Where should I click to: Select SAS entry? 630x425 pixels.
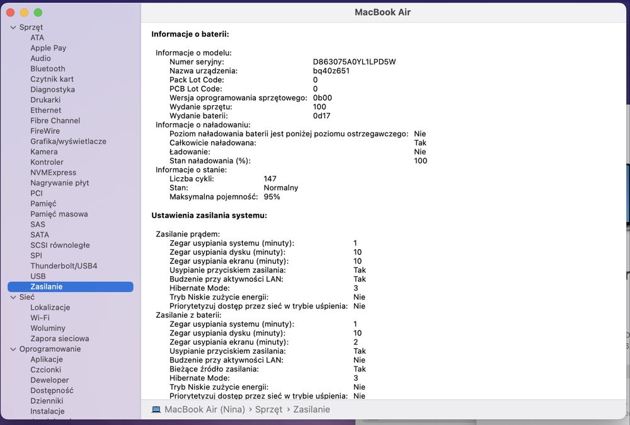[38, 224]
